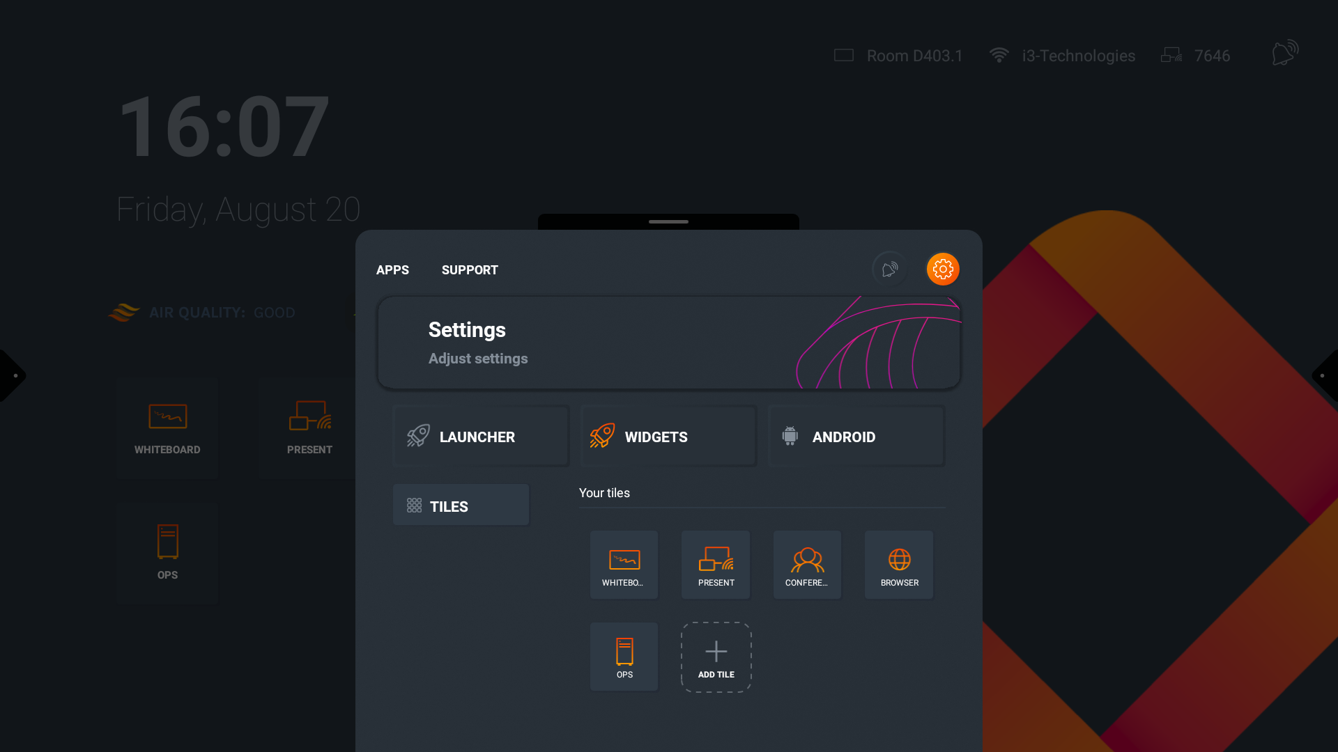Click the PRESENT tile in Your tiles

coord(715,564)
